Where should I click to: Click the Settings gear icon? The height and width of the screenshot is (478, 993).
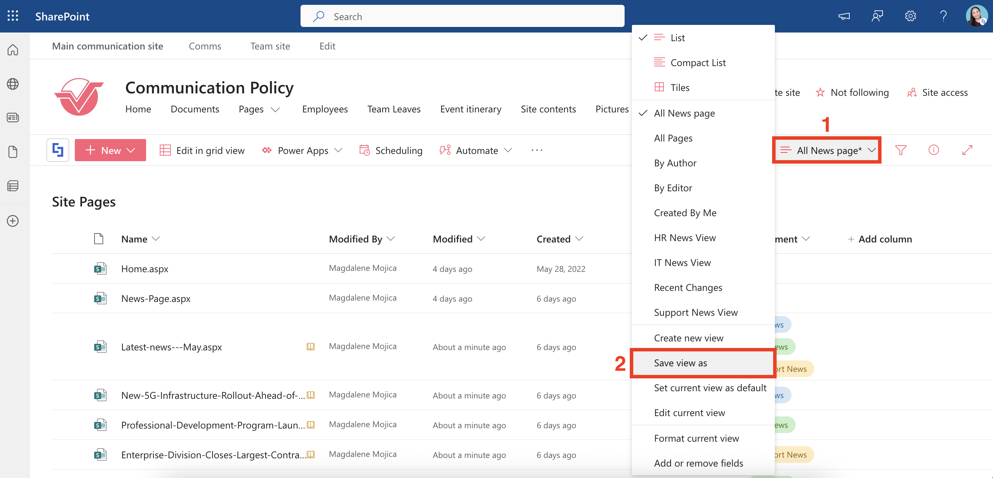(910, 16)
